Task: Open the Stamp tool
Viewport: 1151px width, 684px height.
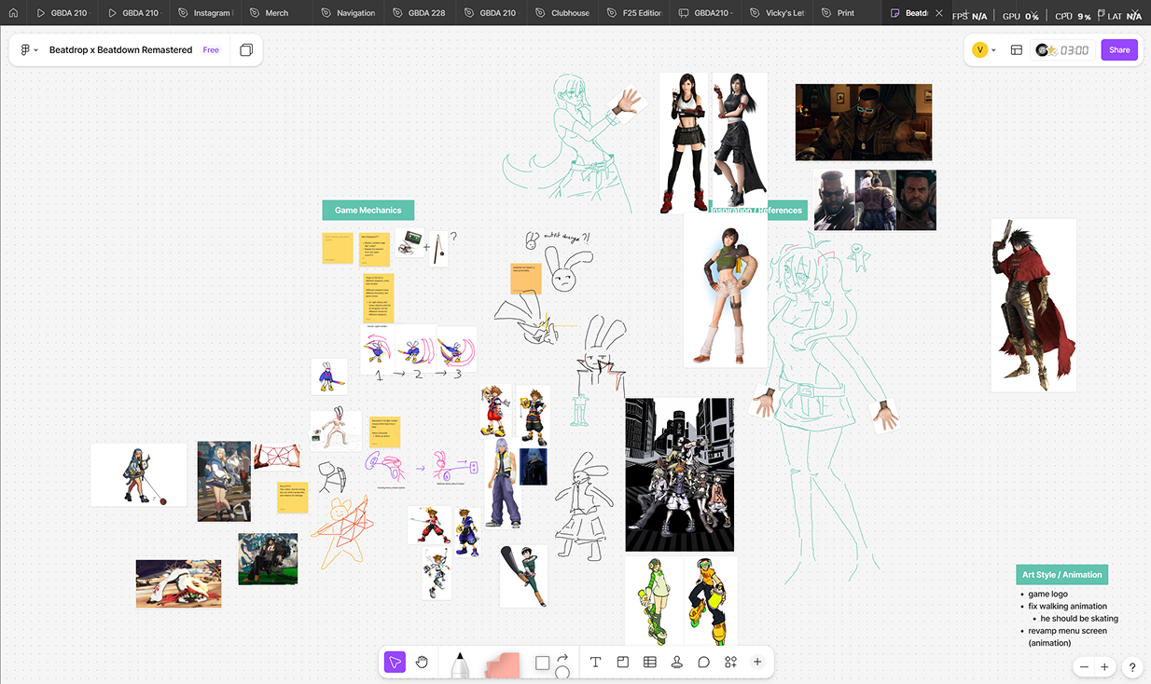Action: pyautogui.click(x=677, y=663)
